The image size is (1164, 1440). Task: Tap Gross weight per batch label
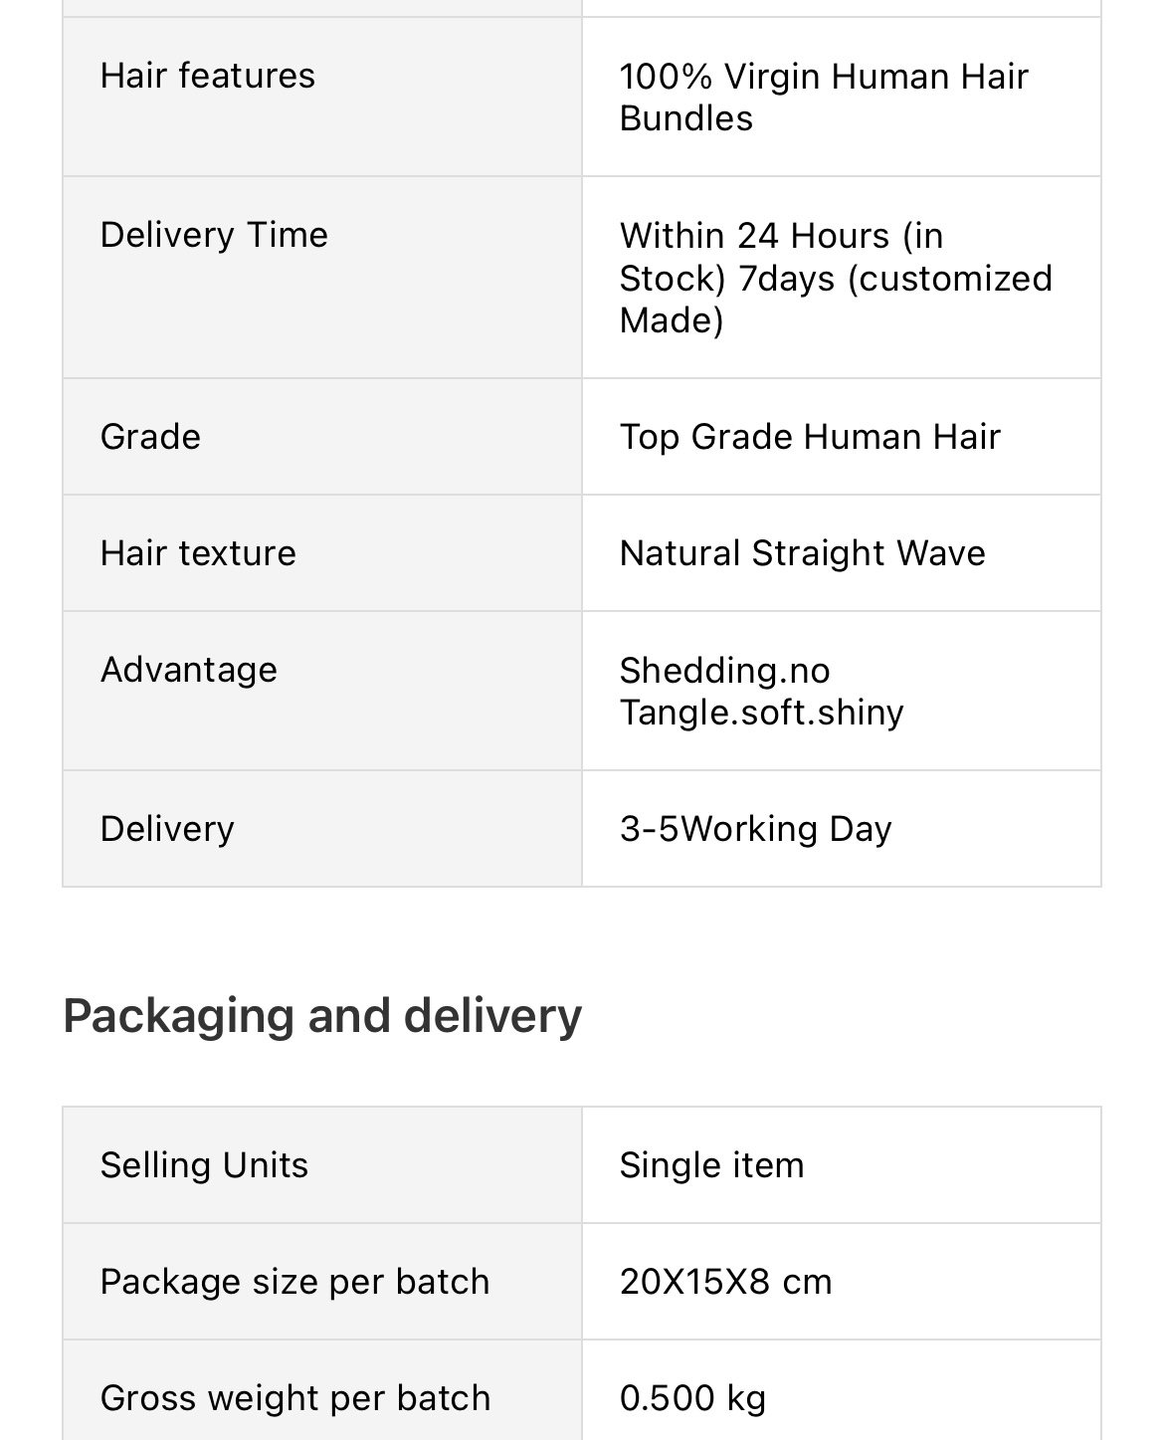[x=295, y=1398]
